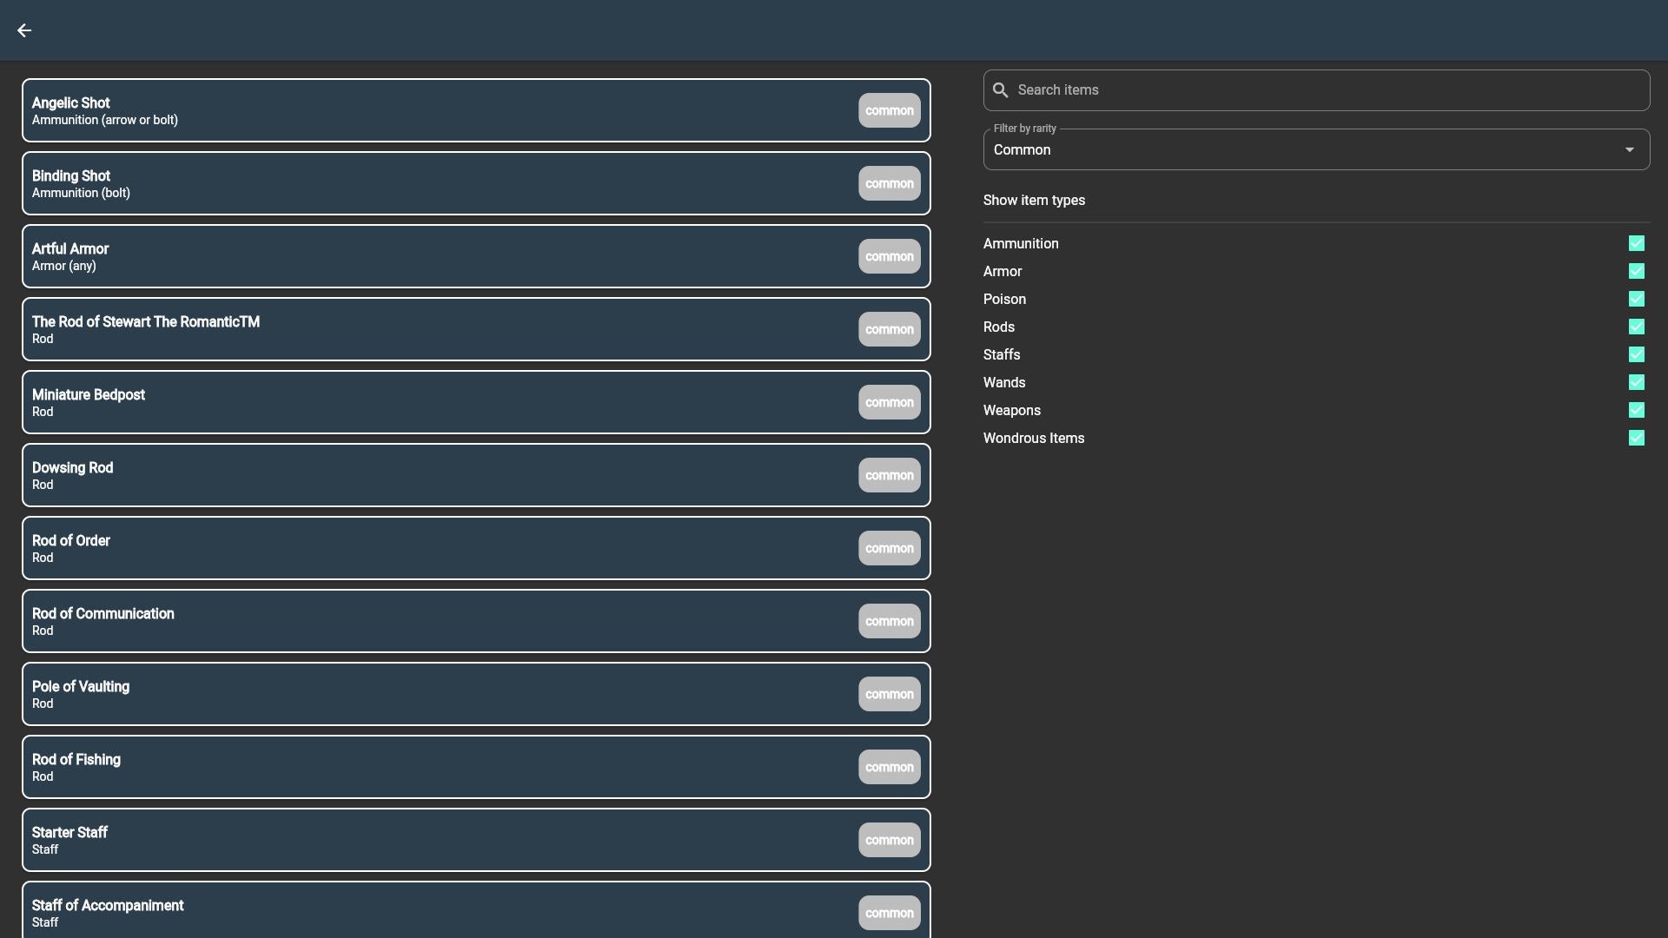The width and height of the screenshot is (1668, 938).
Task: Click the common badge on Angelic Shot
Action: coord(889,110)
